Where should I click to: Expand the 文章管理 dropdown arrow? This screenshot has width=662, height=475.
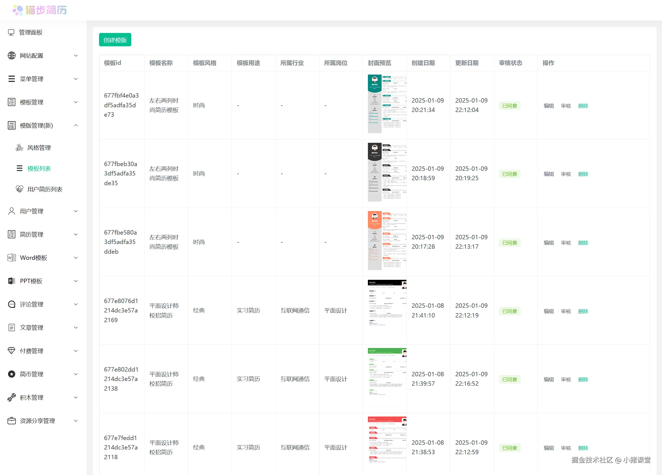click(x=75, y=327)
